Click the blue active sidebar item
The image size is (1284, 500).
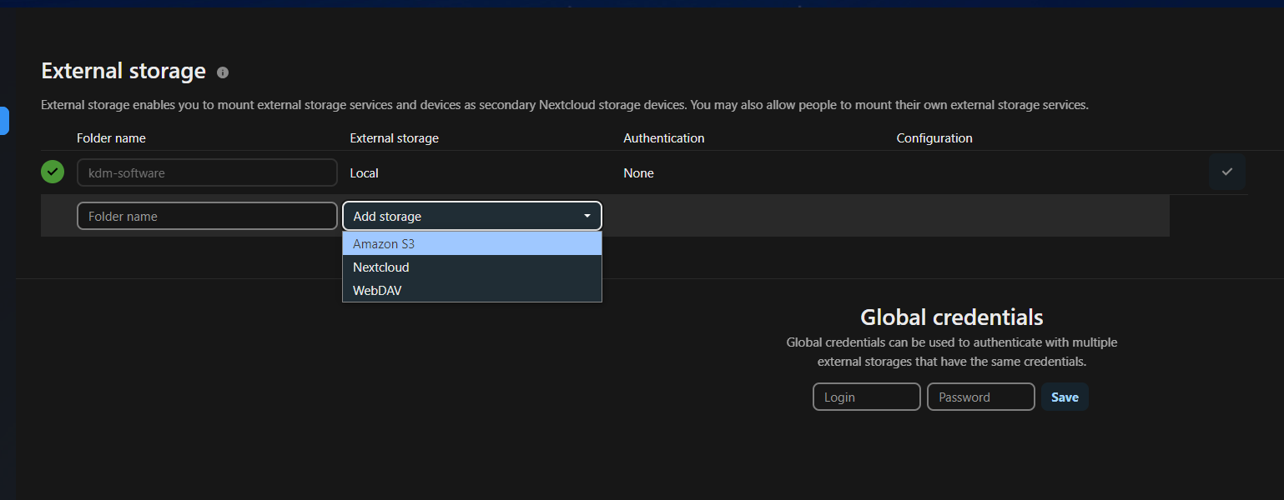(x=4, y=121)
